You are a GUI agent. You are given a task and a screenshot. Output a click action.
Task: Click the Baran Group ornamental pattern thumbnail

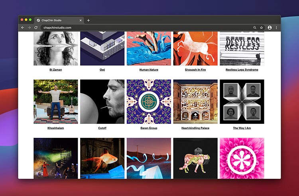149,102
